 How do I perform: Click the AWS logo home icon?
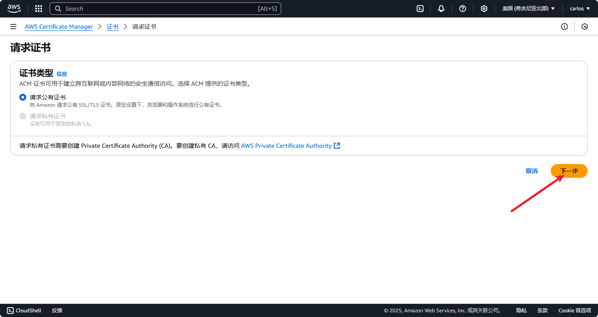pyautogui.click(x=14, y=9)
